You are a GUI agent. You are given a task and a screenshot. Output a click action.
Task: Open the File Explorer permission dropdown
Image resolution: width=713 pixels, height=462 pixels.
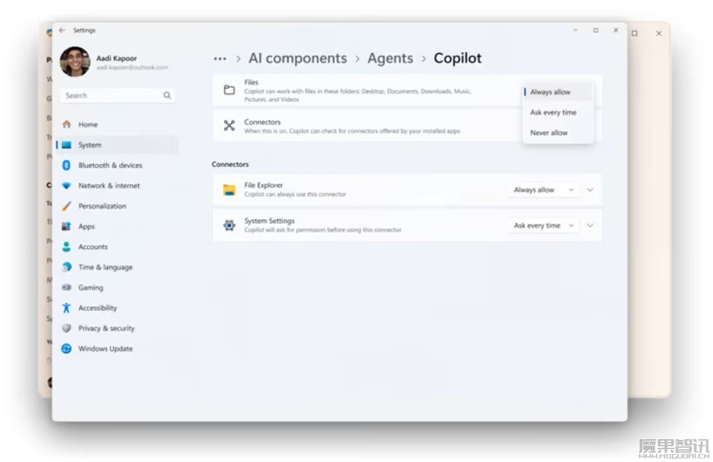(543, 190)
